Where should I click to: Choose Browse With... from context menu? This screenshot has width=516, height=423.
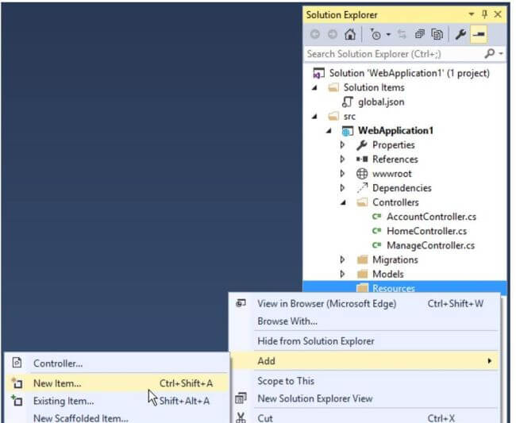pyautogui.click(x=364, y=321)
